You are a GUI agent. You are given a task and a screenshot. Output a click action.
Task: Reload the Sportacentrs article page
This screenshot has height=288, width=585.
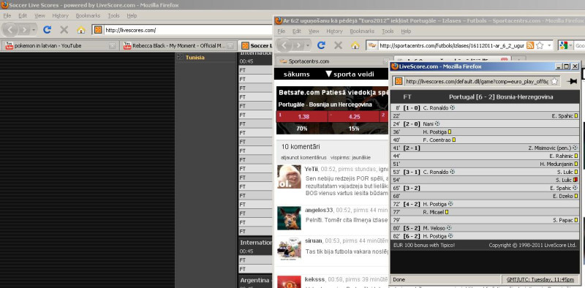click(x=321, y=45)
